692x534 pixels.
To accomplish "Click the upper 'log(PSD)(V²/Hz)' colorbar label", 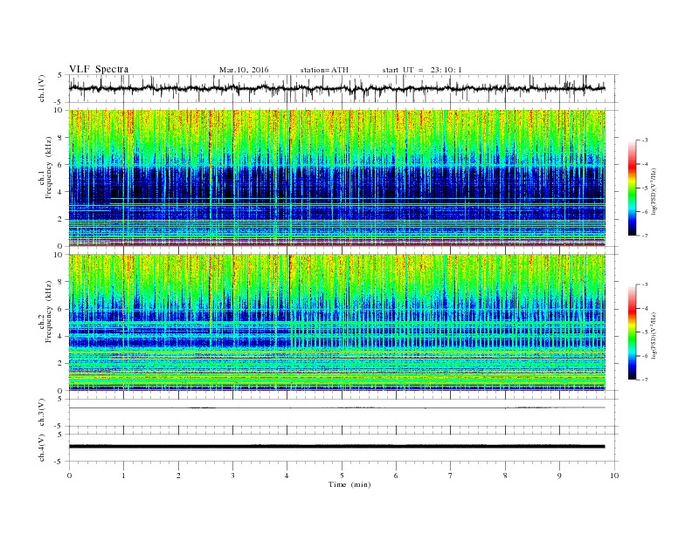I will coord(654,191).
